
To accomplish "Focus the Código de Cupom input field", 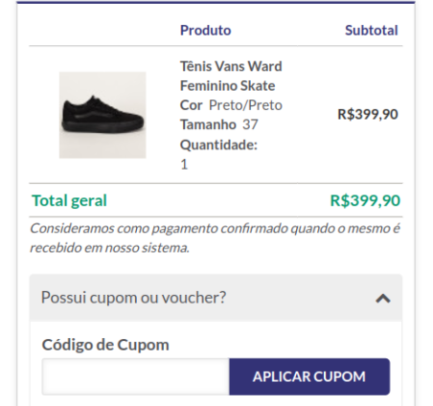I will (135, 377).
